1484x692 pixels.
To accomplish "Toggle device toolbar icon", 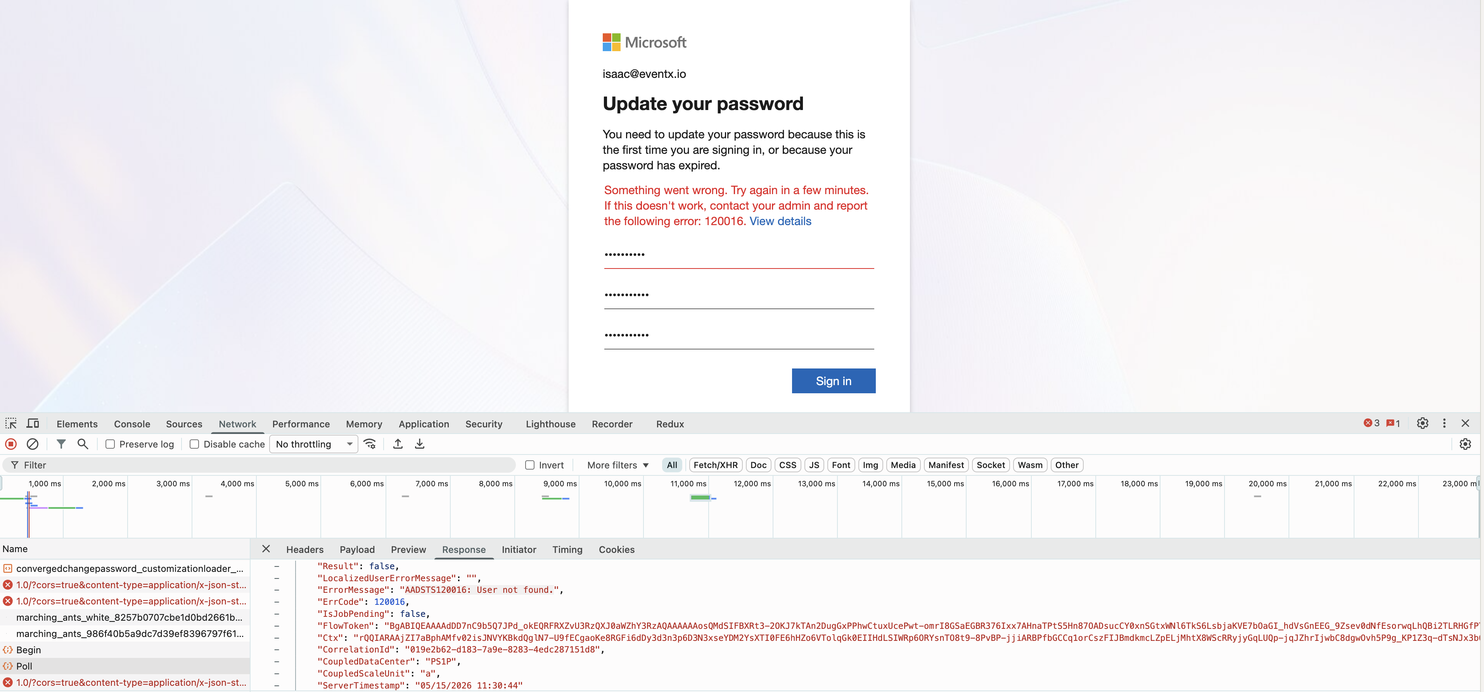I will 33,424.
